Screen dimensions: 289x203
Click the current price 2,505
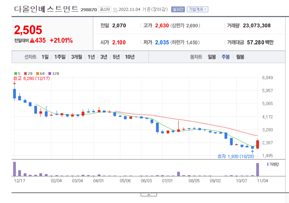(28, 30)
